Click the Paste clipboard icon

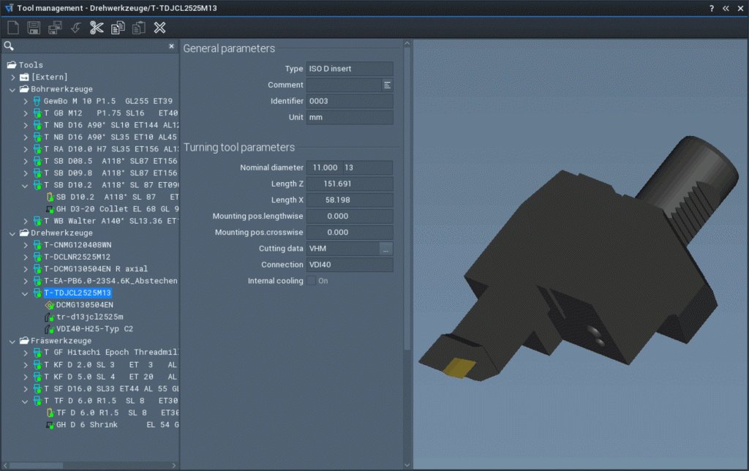tap(138, 28)
